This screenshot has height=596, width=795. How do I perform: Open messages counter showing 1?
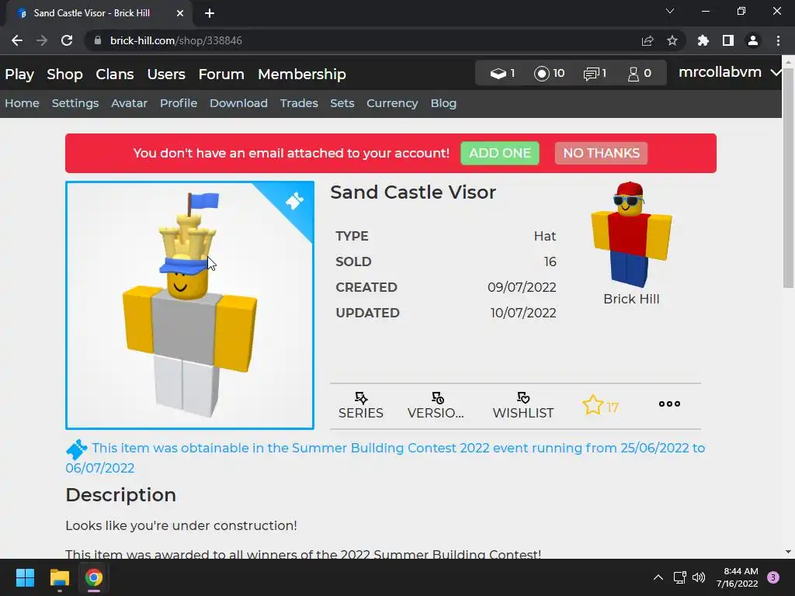[595, 74]
